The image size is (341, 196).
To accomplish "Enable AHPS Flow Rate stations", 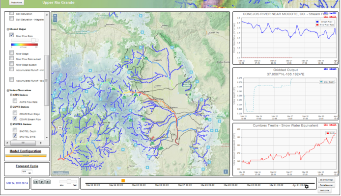I will [15, 101].
